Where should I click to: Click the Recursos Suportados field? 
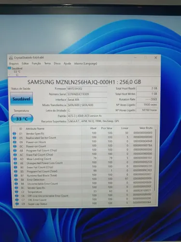pyautogui.click(x=112, y=121)
